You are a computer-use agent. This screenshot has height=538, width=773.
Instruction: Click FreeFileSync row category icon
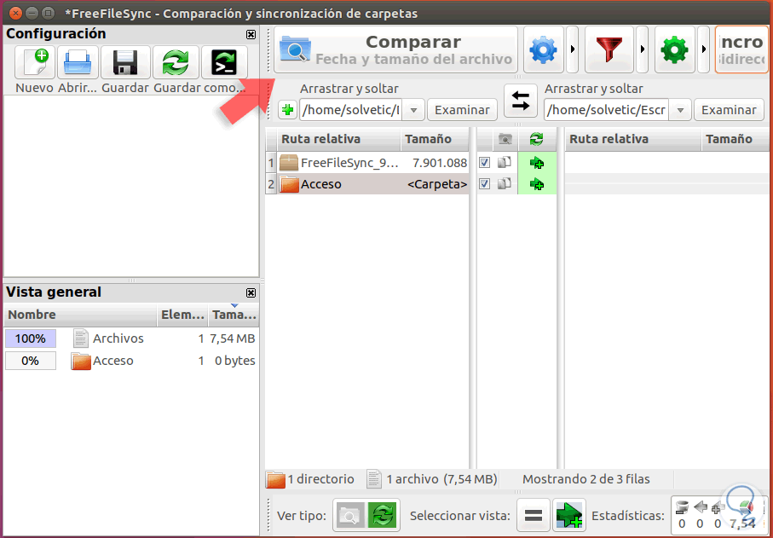[505, 162]
